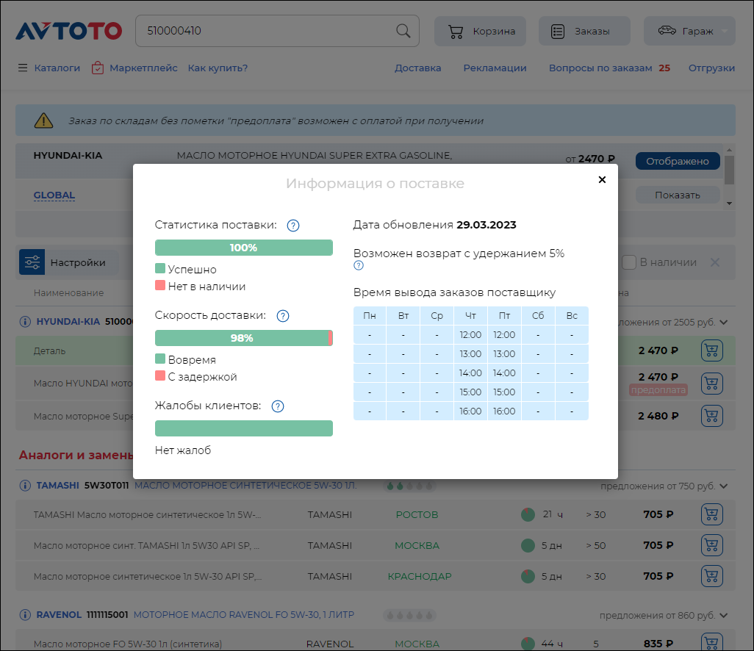The height and width of the screenshot is (651, 754).
Task: Open Каталоги menu
Action: (x=57, y=68)
